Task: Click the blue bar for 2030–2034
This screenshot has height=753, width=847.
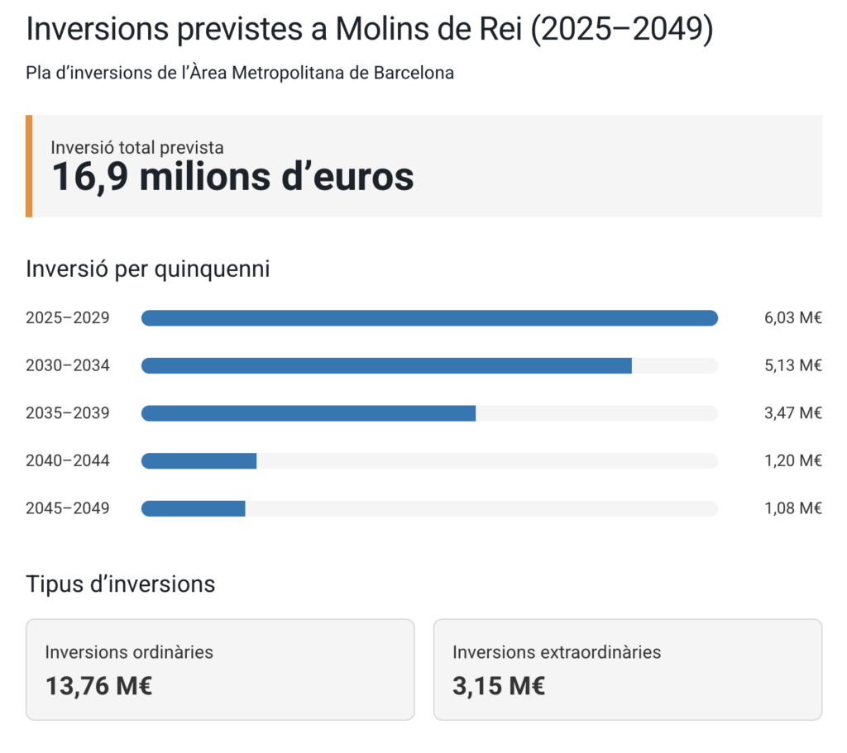Action: pyautogui.click(x=386, y=365)
